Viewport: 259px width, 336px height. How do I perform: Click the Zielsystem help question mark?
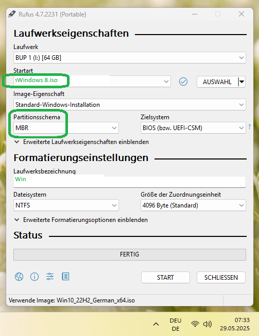pyautogui.click(x=250, y=126)
